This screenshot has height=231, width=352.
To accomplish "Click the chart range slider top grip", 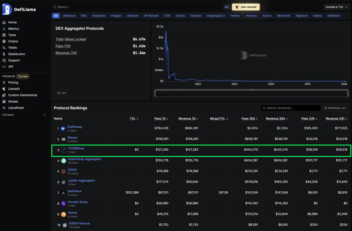I will (x=251, y=90).
